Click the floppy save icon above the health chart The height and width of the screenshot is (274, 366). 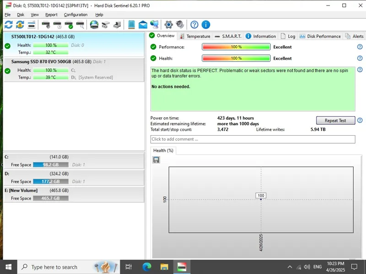pos(156,160)
